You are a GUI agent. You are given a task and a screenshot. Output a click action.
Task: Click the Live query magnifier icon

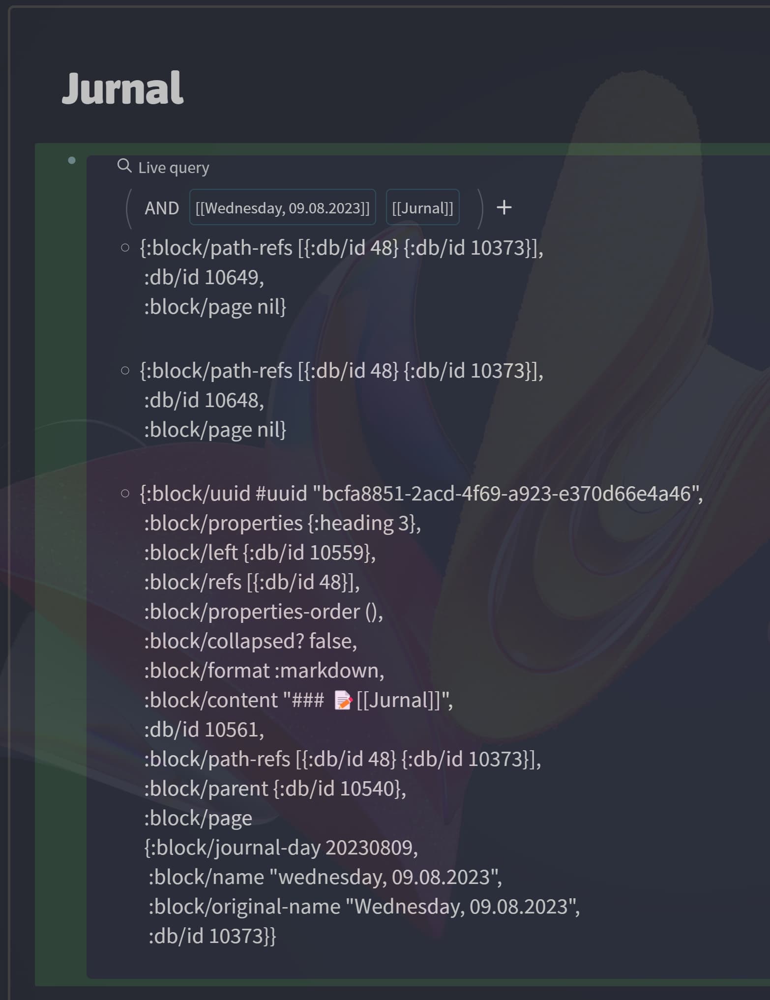coord(124,166)
